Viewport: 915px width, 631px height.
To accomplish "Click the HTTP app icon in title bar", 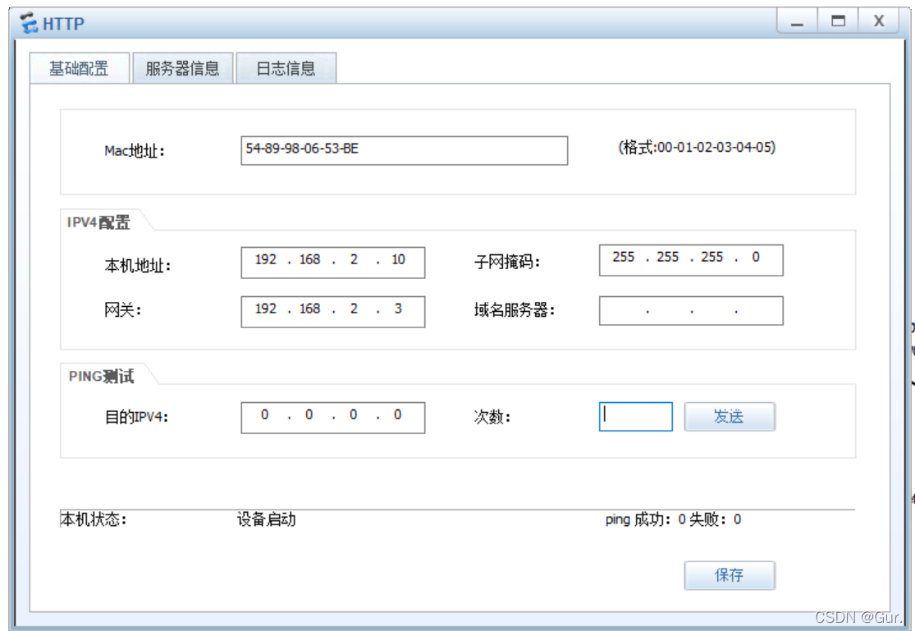I will [29, 23].
